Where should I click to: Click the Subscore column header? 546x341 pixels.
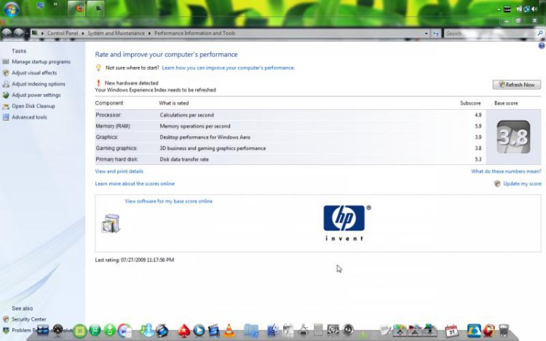(470, 103)
